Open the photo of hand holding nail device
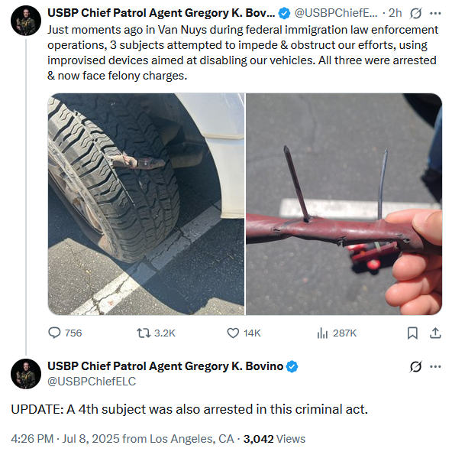The width and height of the screenshot is (452, 455). (344, 204)
